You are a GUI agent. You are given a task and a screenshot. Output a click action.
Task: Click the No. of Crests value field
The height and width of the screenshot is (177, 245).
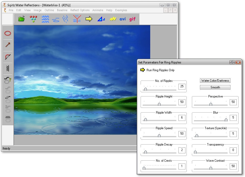click(x=182, y=166)
